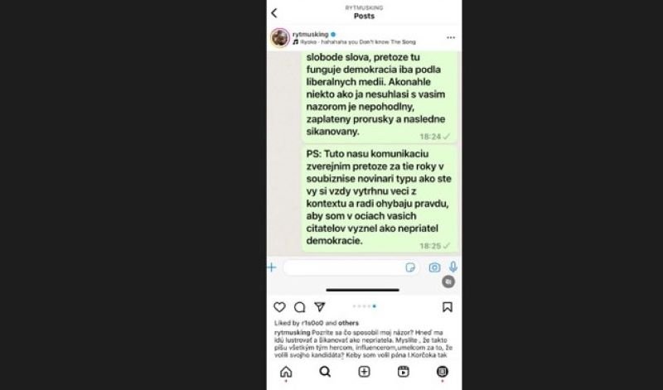Save the post with the bookmark icon
Screen dimensions: 663x390
point(448,306)
